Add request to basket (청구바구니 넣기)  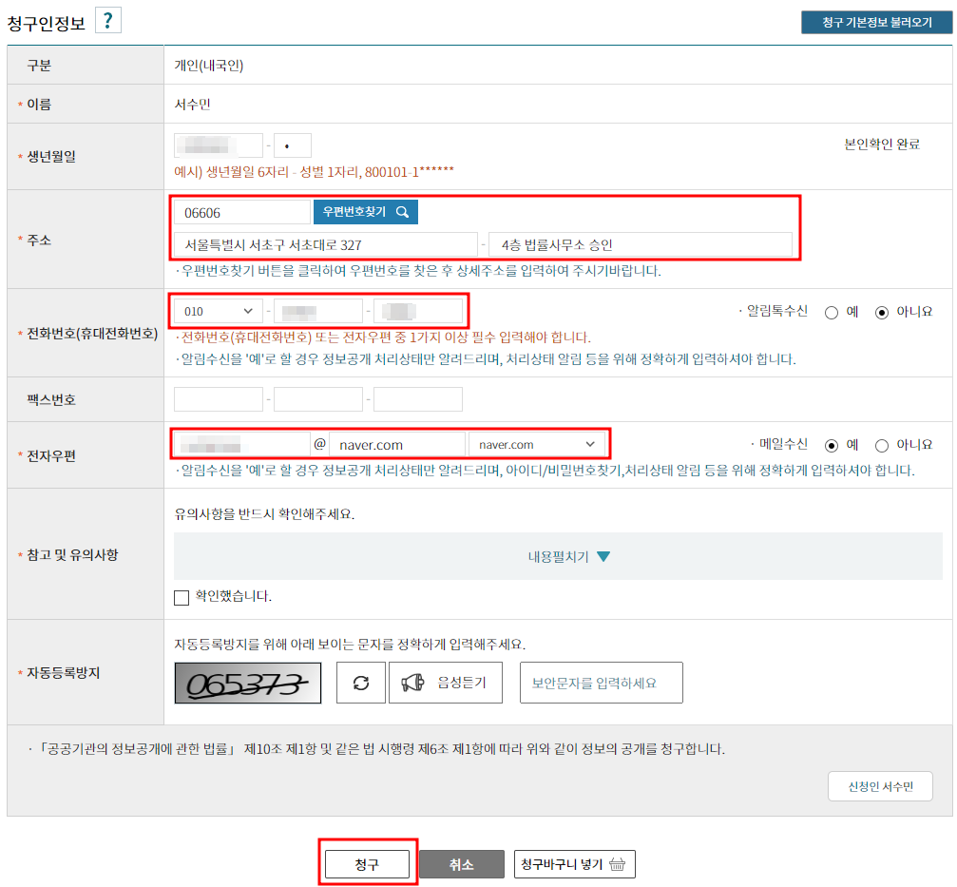[x=574, y=864]
